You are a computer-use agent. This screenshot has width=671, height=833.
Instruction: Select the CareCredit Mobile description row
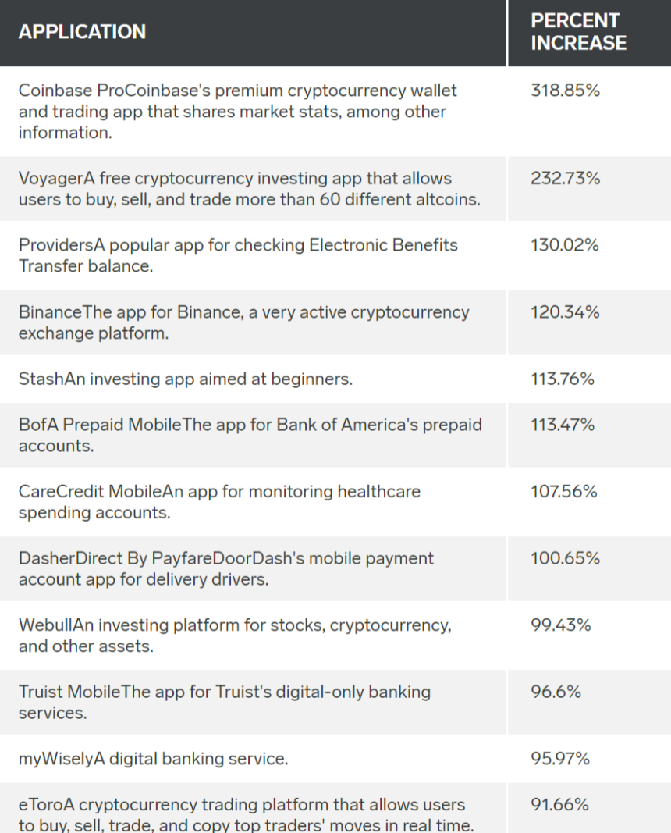point(219,502)
